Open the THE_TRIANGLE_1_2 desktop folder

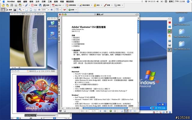coord(181,21)
